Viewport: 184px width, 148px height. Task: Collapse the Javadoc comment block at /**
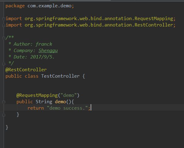[4, 38]
